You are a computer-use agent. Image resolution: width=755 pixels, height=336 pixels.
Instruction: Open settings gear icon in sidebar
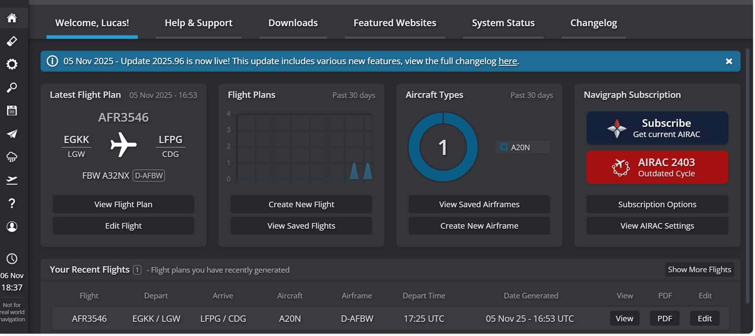tap(12, 64)
